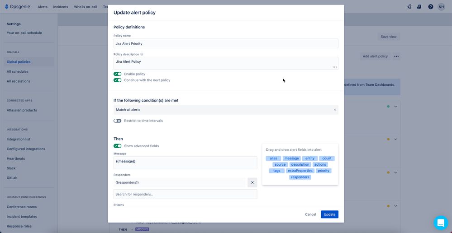
Task: Select the alias field tag
Action: [x=273, y=158]
